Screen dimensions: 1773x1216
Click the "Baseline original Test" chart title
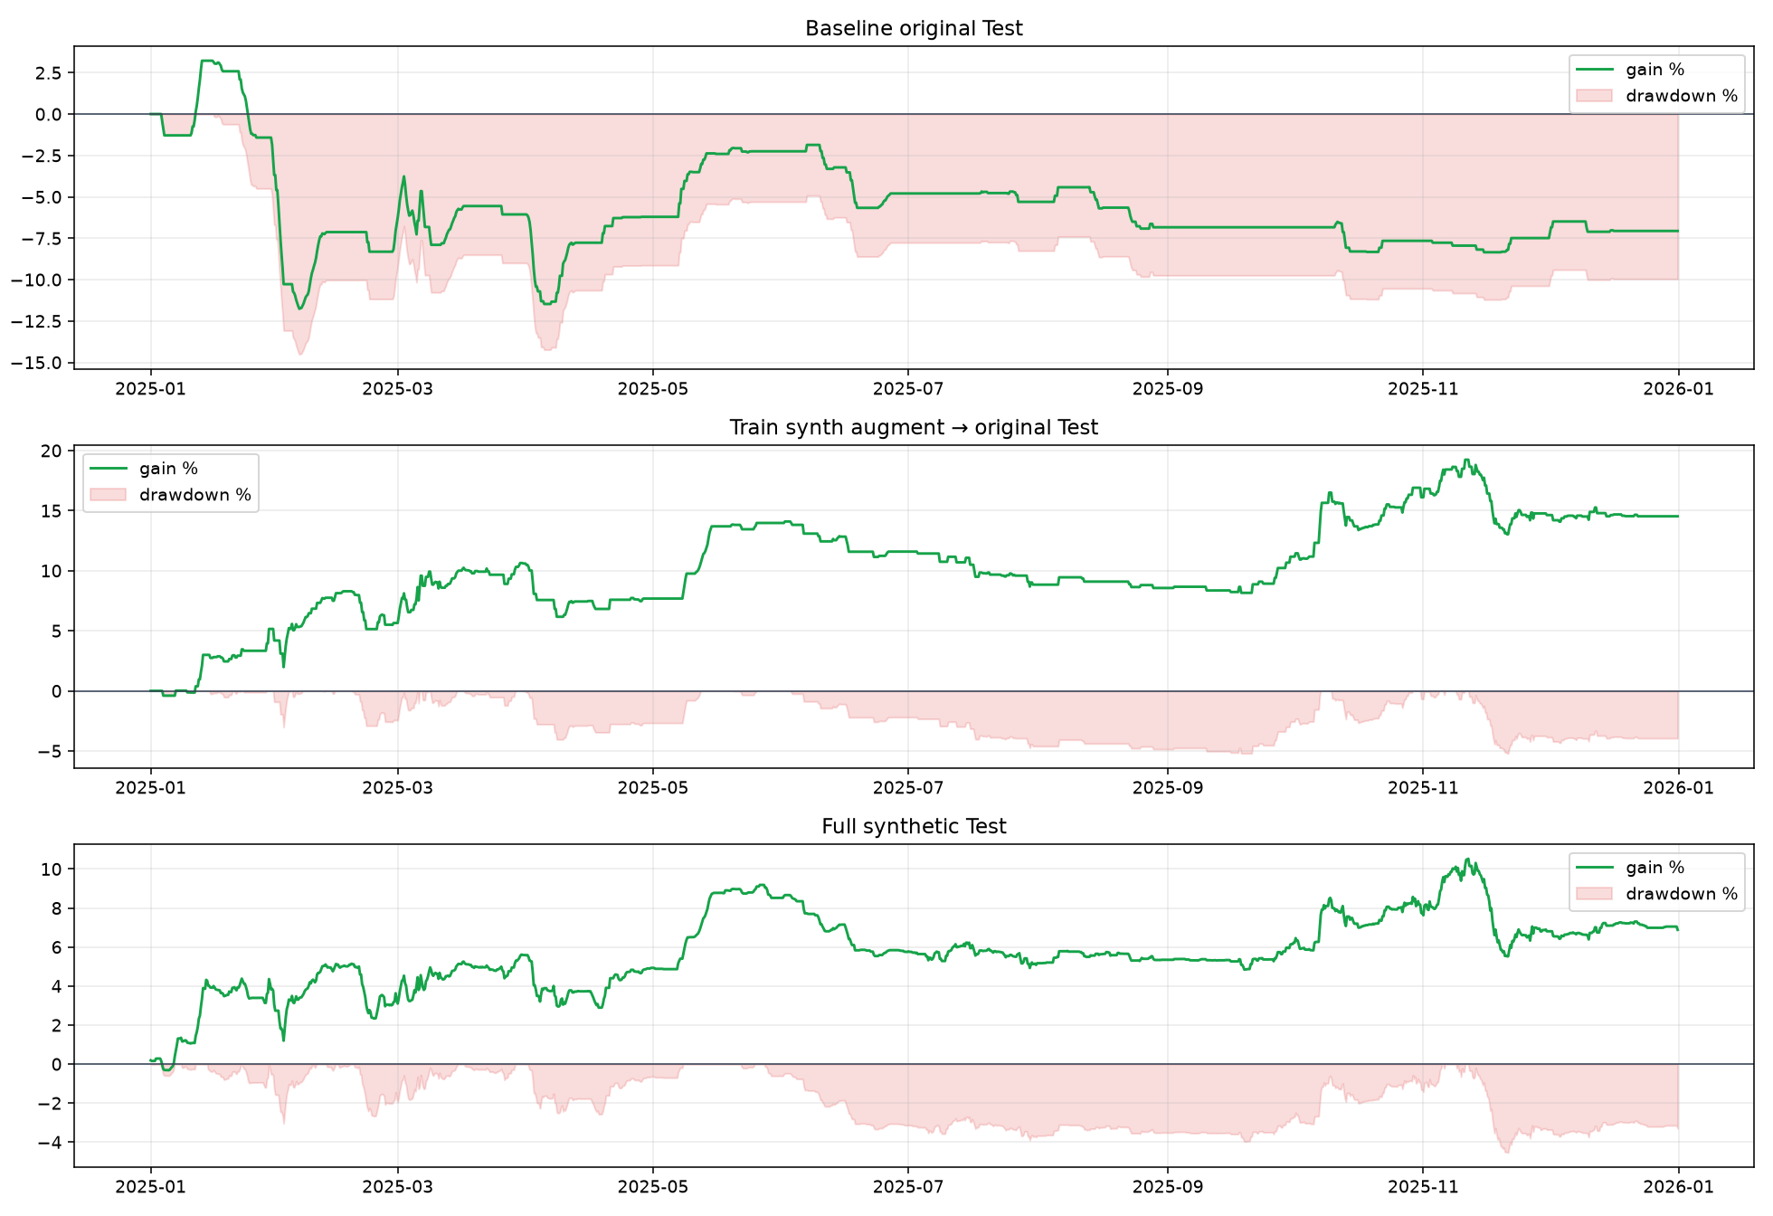(914, 28)
